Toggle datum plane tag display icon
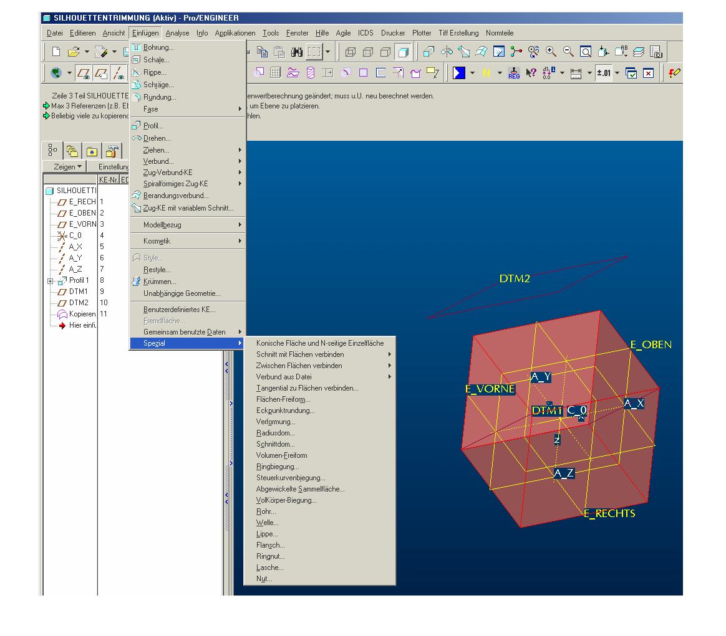This screenshot has width=726, height=636. tap(102, 73)
